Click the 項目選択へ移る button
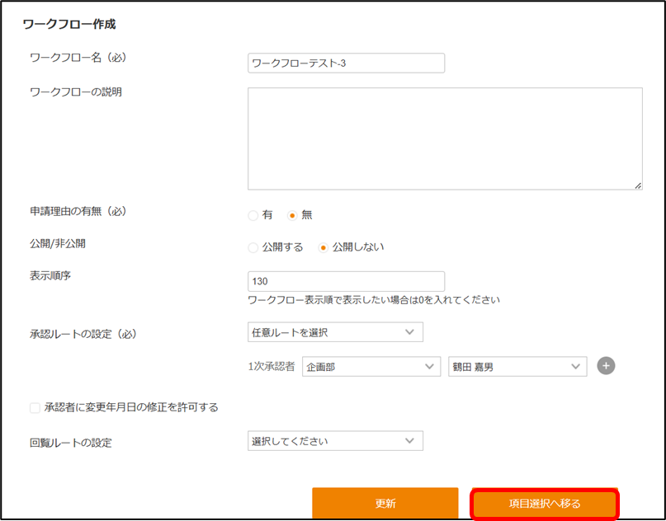Image resolution: width=666 pixels, height=521 pixels. point(545,504)
